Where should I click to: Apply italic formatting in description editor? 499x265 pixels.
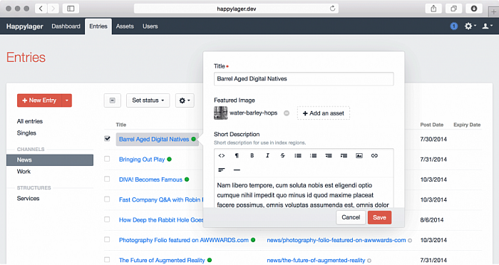click(267, 155)
